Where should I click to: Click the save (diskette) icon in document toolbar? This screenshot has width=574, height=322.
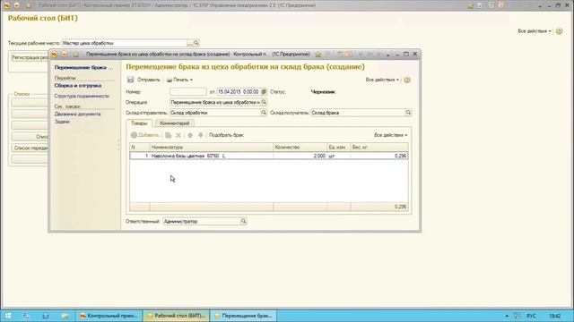(131, 80)
